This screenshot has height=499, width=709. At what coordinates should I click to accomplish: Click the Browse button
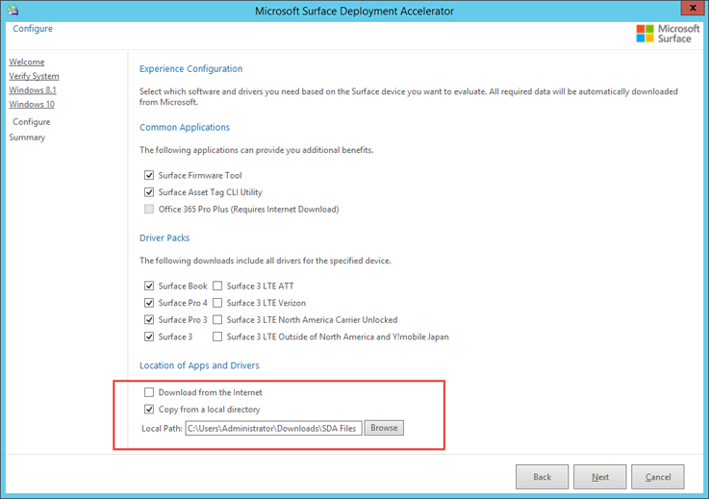tap(384, 428)
